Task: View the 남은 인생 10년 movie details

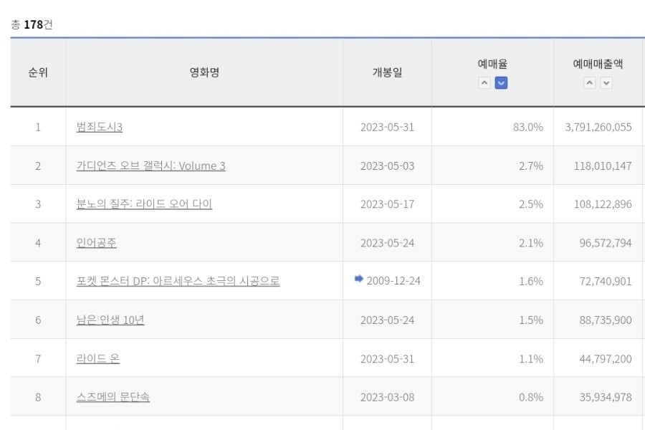Action: 110,320
